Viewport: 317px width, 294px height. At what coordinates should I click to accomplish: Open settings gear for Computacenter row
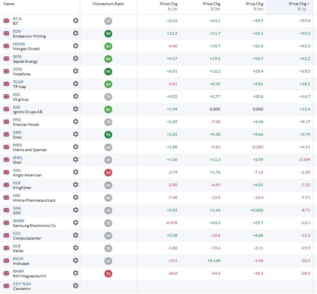(x=75, y=235)
